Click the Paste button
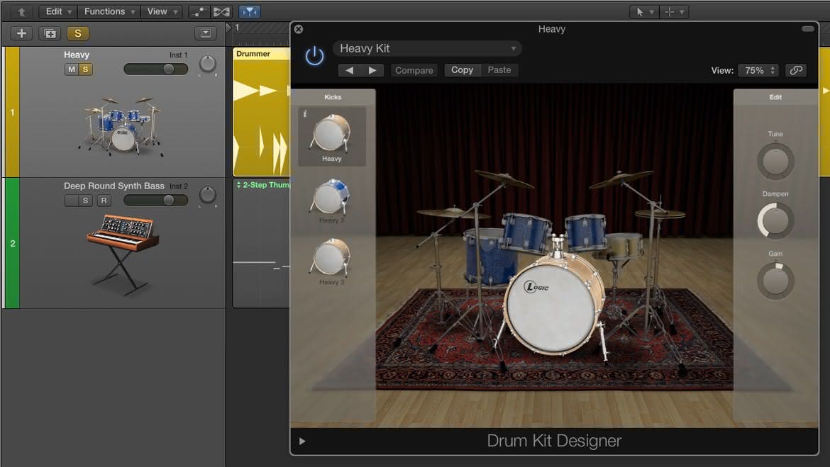This screenshot has height=467, width=830. tap(499, 70)
